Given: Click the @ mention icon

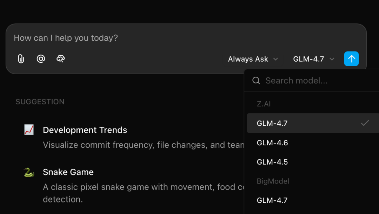Looking at the screenshot, I should 41,59.
